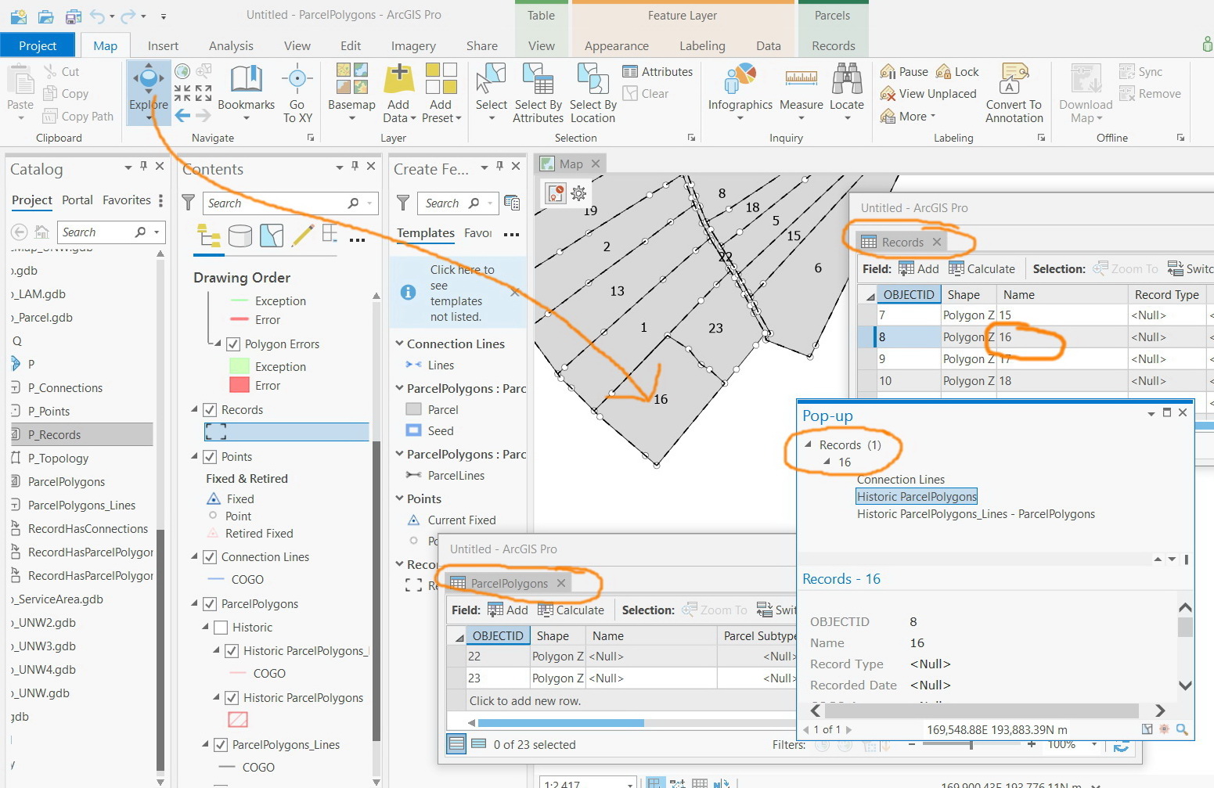Click Convert To Annotation icon
This screenshot has width=1214, height=788.
coord(1014,79)
